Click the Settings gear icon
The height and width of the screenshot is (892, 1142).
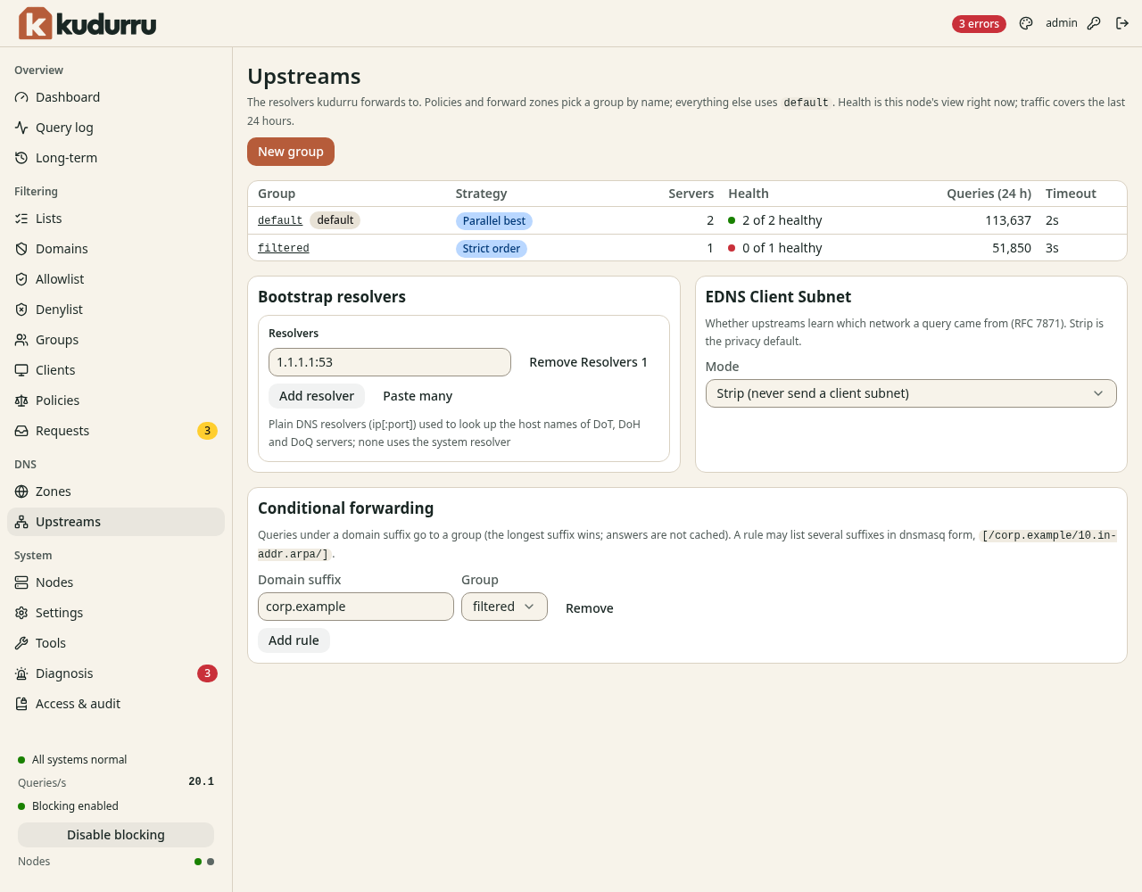coord(21,613)
